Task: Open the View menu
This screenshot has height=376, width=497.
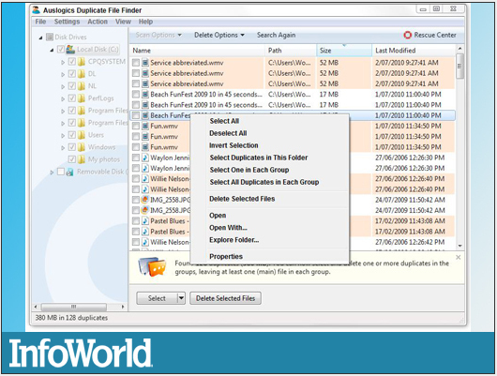Action: 123,22
